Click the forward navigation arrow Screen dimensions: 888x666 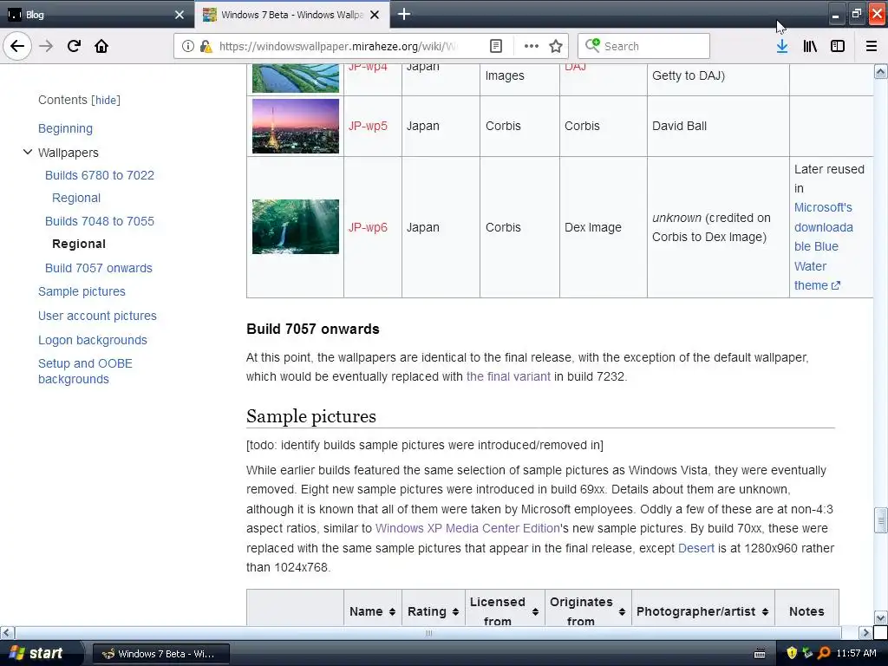click(x=46, y=46)
